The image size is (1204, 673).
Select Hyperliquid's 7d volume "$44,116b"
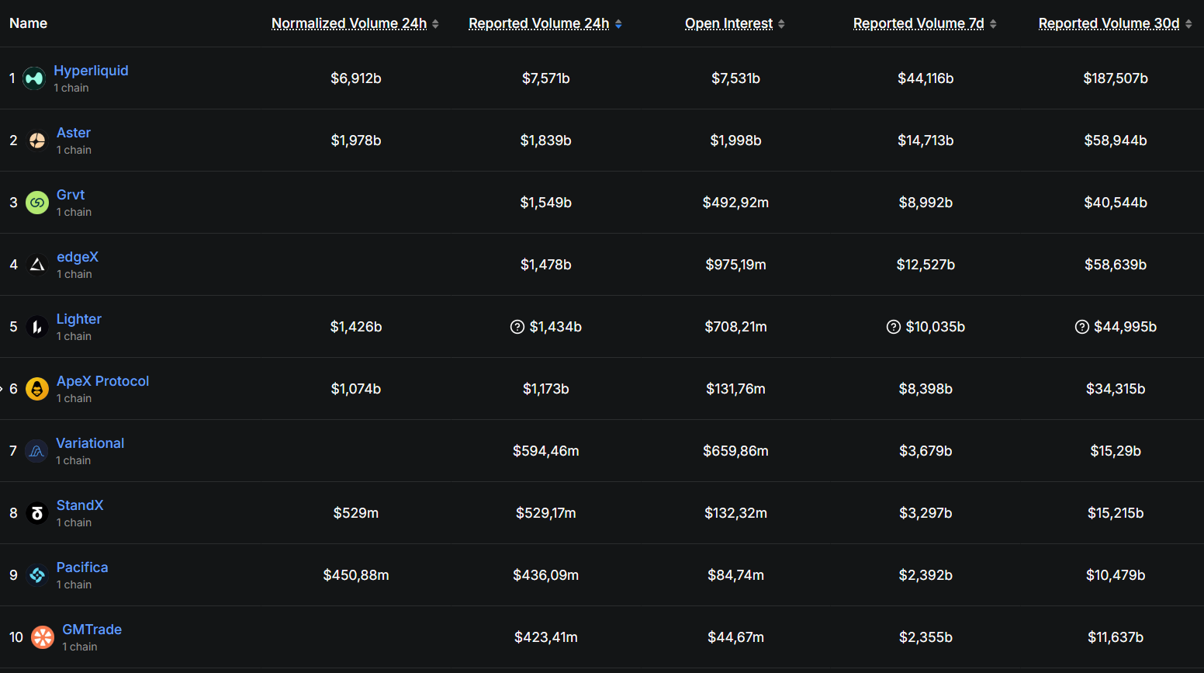(x=925, y=78)
